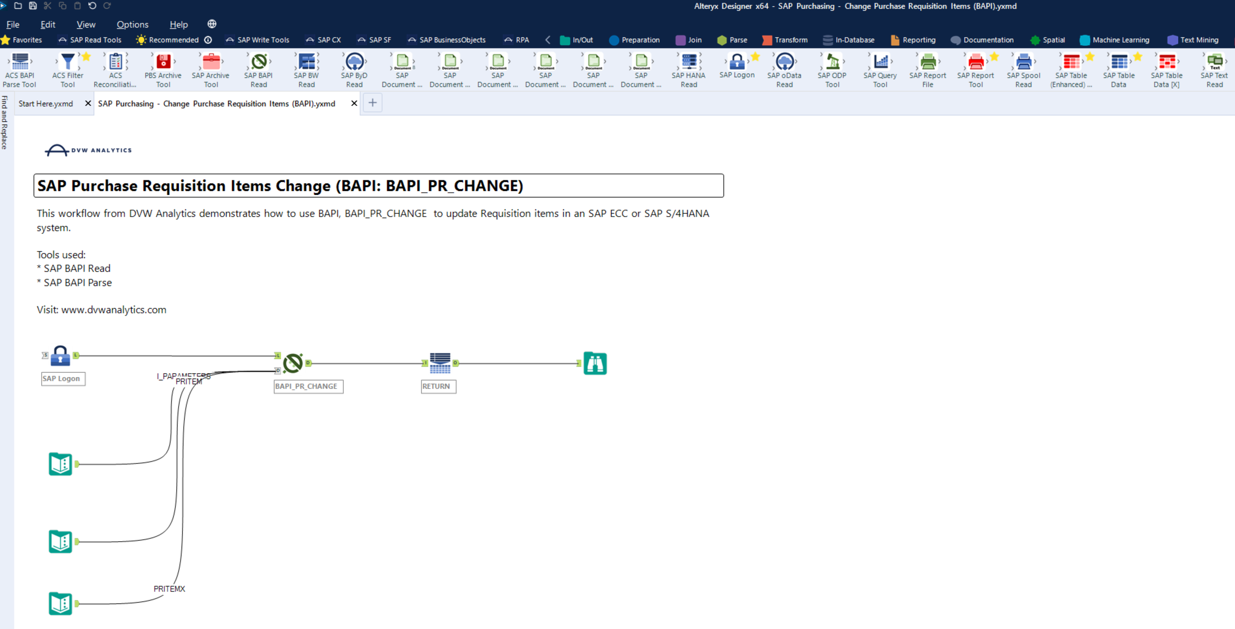
Task: Open the Options menu
Action: pyautogui.click(x=132, y=25)
